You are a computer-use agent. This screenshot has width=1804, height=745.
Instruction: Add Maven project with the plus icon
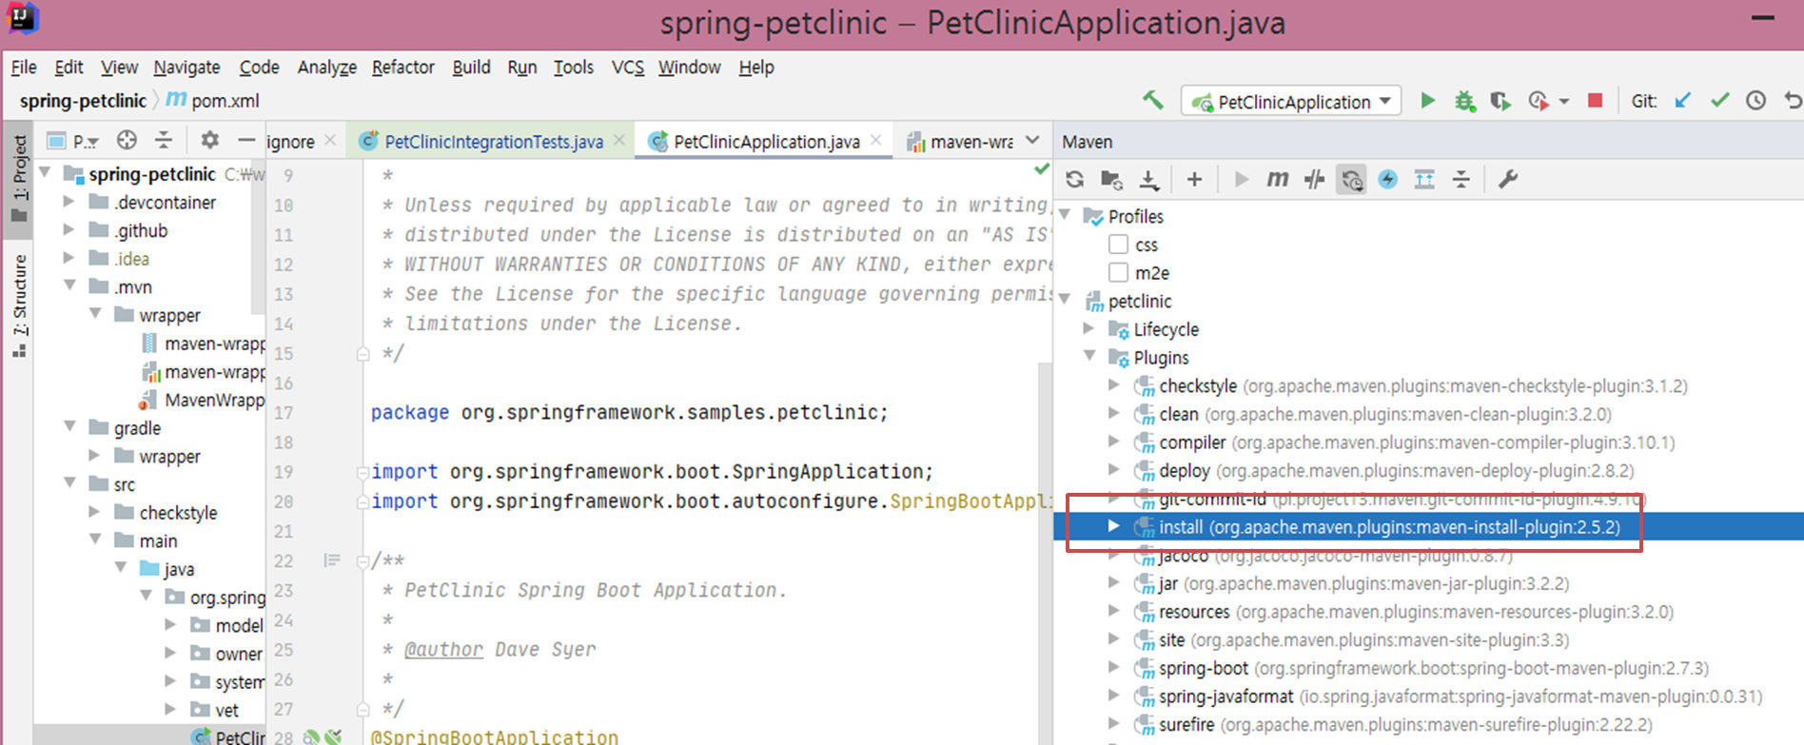[1194, 179]
